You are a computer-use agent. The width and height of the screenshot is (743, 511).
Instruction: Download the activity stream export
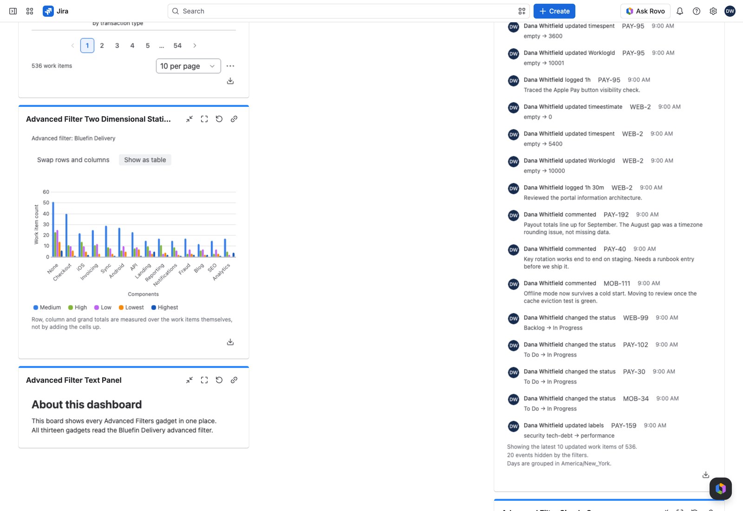pyautogui.click(x=706, y=475)
